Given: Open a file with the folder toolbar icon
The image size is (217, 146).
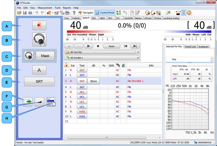Looking at the screenshot, I should coord(19,13).
